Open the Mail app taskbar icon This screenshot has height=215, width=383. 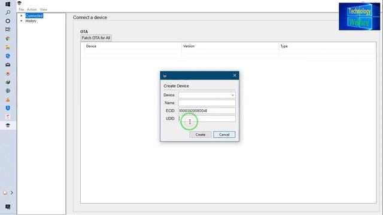coord(8,64)
